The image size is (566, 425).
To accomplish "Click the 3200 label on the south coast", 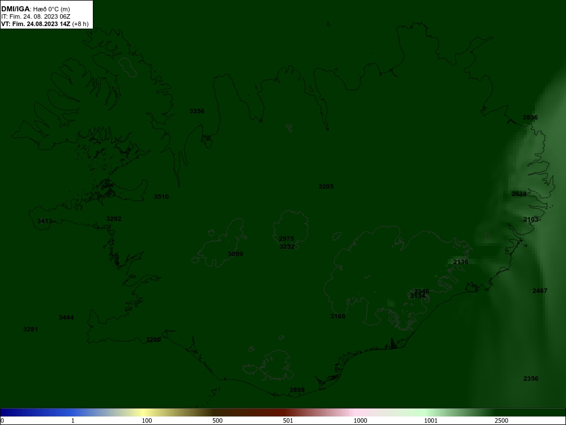I will [153, 339].
